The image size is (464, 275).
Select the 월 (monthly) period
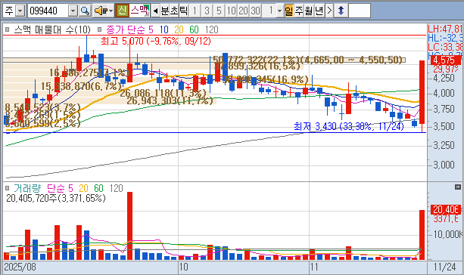pos(309,11)
